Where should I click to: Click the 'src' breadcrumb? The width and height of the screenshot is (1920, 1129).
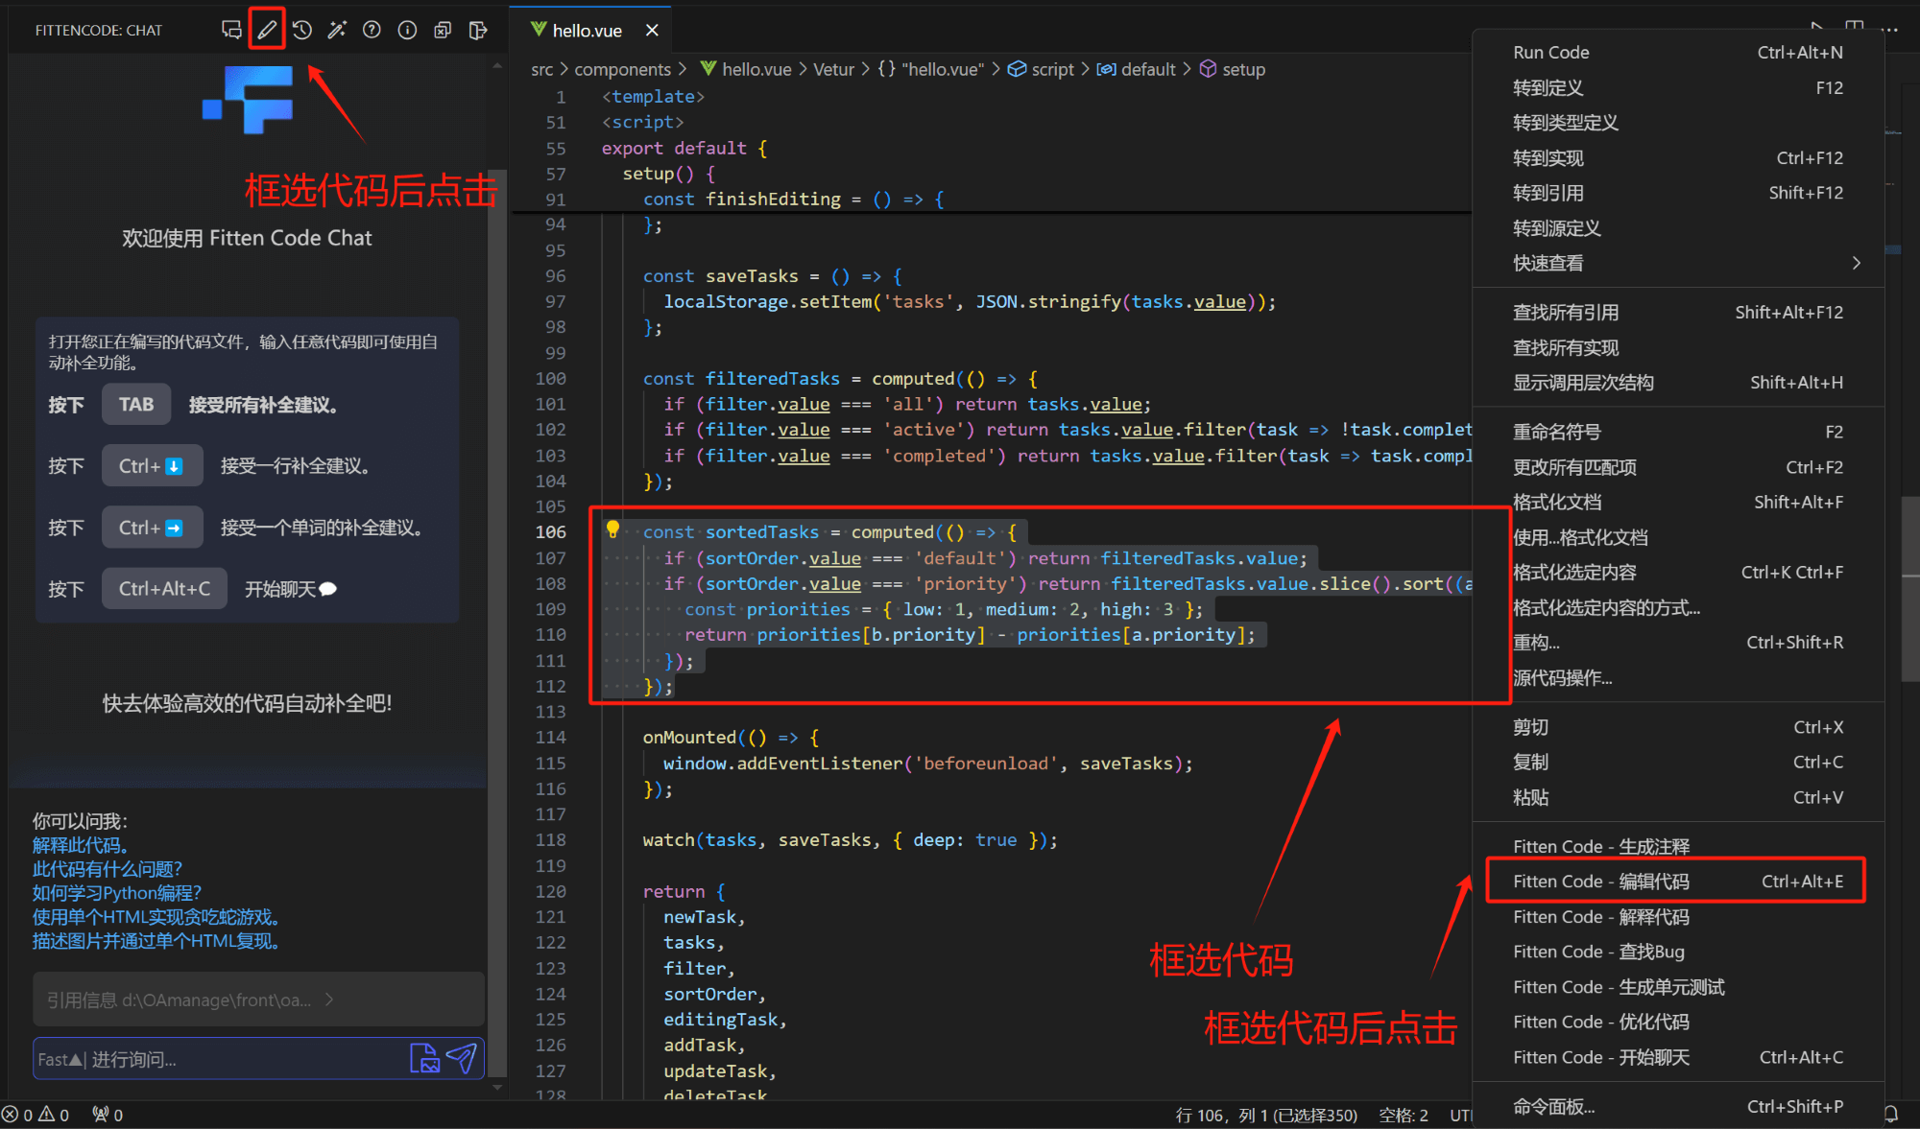click(x=541, y=69)
